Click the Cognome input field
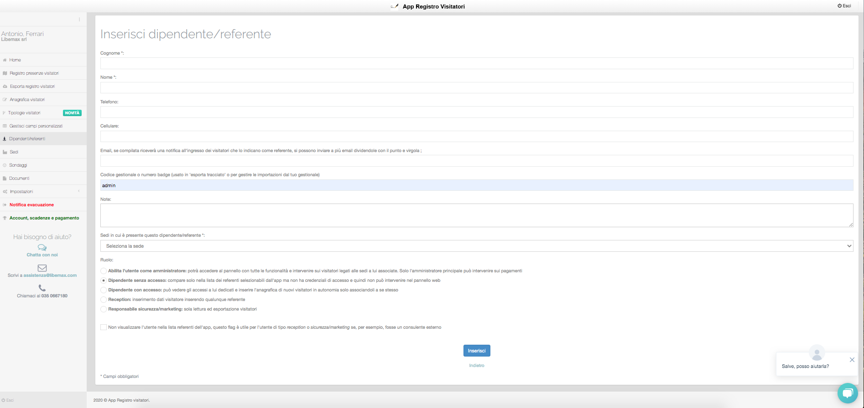 (x=477, y=63)
